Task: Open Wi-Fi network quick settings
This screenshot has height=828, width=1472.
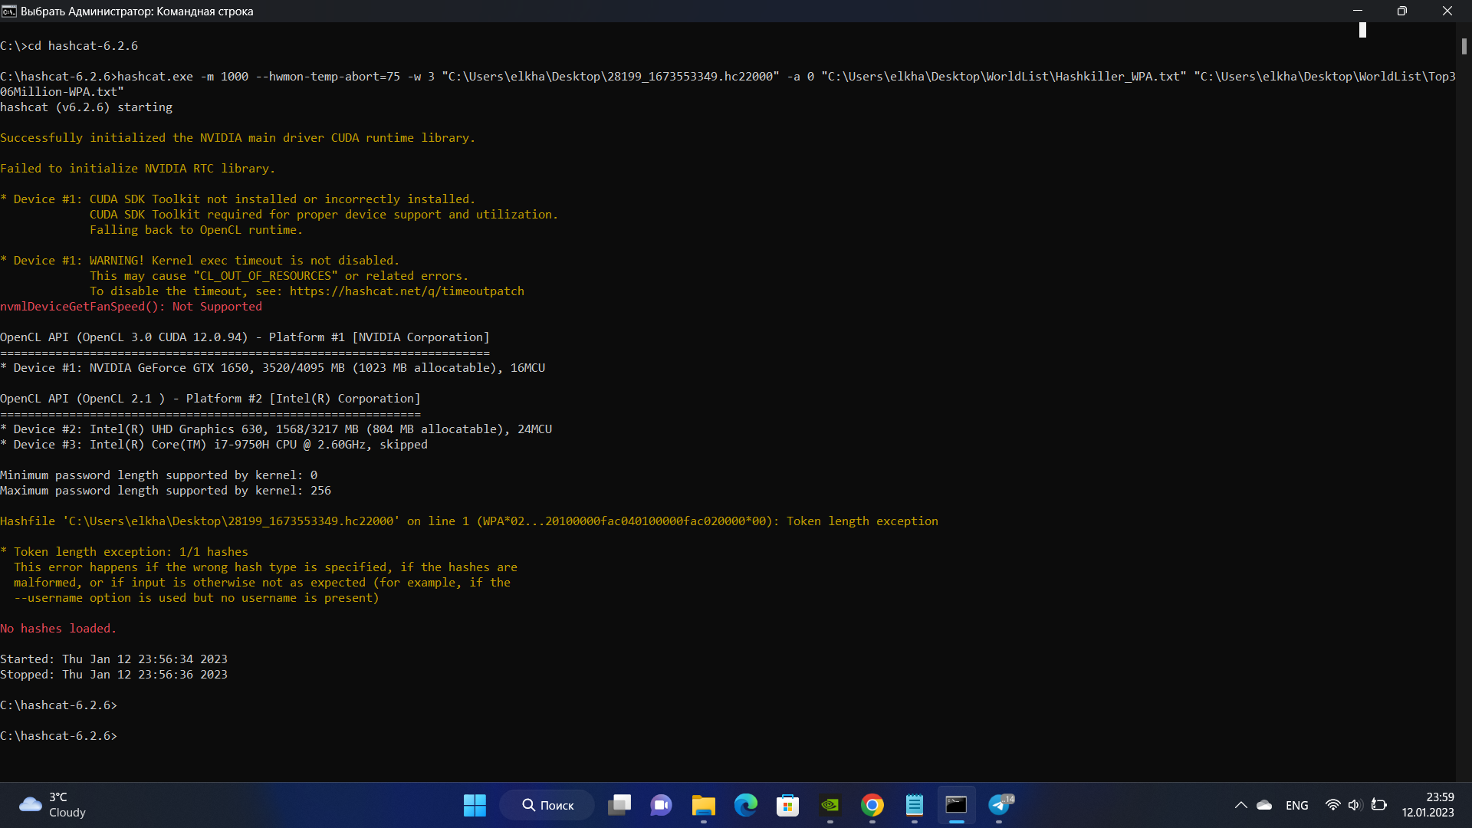Action: coord(1332,805)
